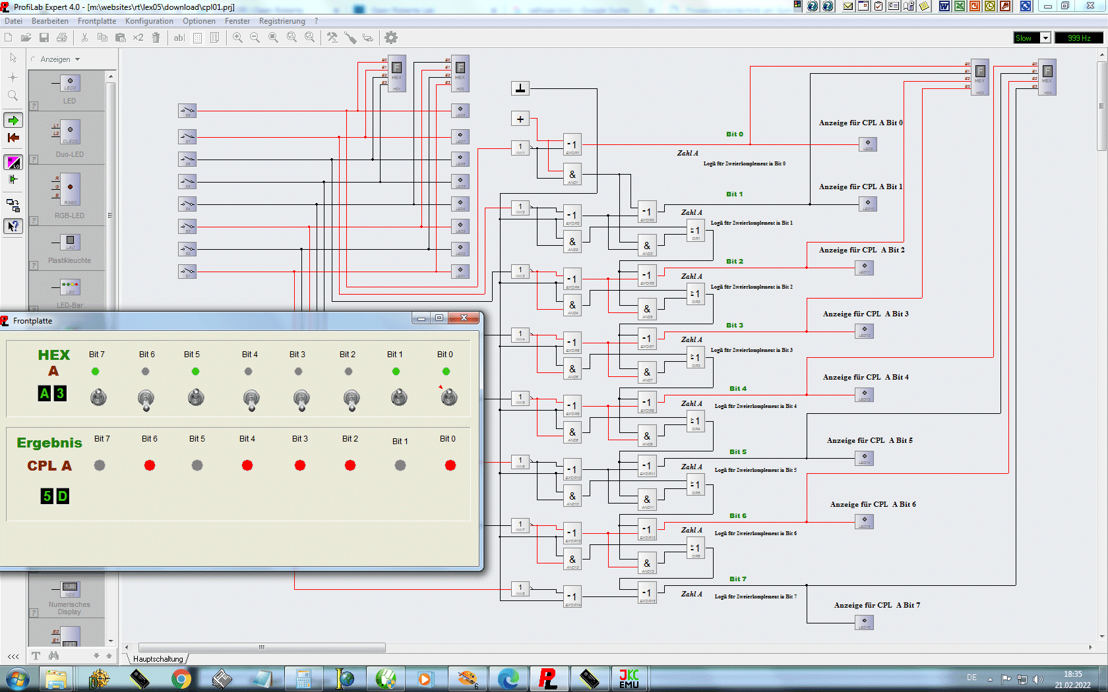Open the Datei menu
This screenshot has height=692, width=1108.
[x=13, y=21]
